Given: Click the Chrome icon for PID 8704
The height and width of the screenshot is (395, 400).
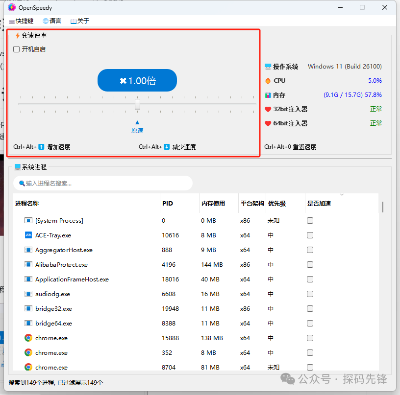Looking at the screenshot, I should coord(28,367).
